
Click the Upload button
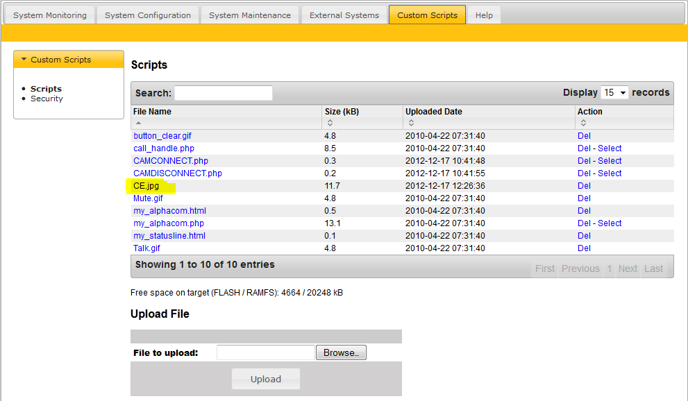click(x=266, y=379)
